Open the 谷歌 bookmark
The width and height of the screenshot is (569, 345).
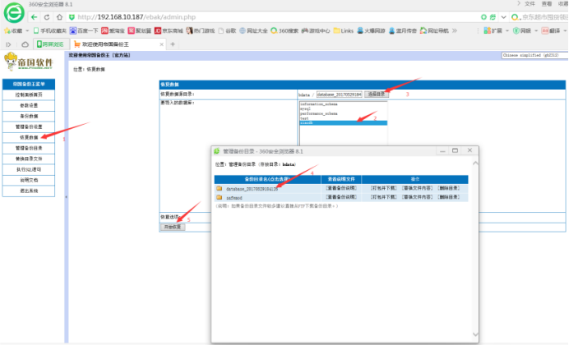click(x=227, y=31)
